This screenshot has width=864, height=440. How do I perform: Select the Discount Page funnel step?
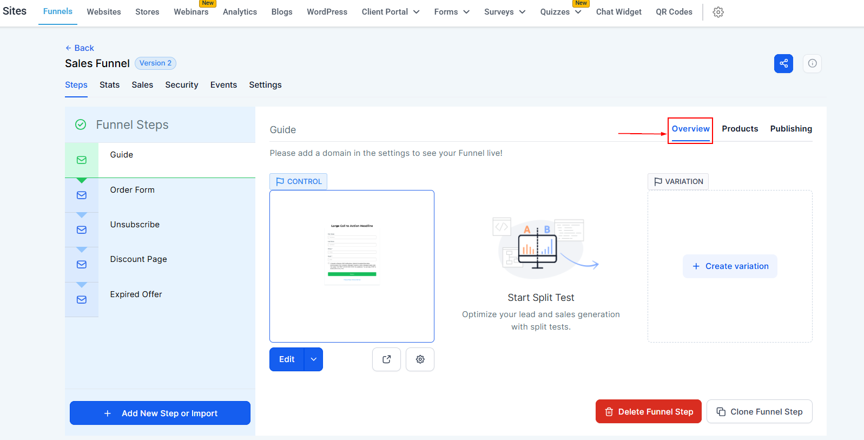[160, 265]
